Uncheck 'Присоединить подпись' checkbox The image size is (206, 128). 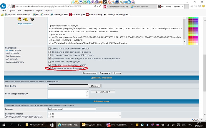point(49,58)
